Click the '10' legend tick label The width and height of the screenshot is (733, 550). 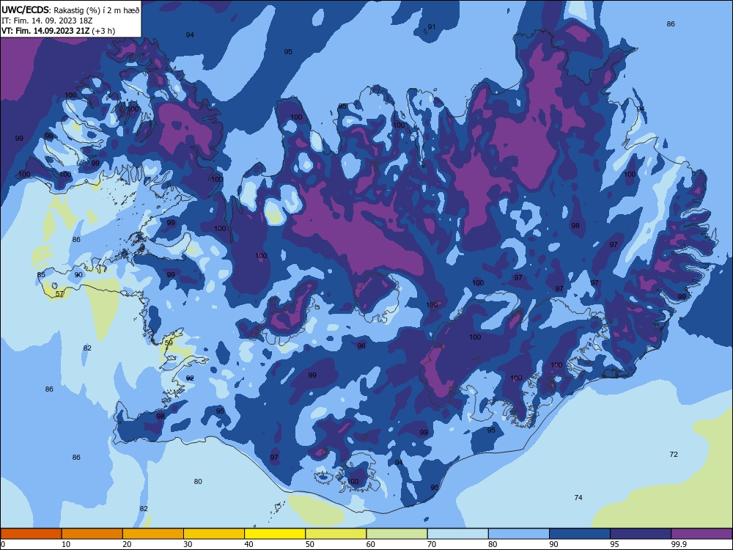tap(66, 544)
